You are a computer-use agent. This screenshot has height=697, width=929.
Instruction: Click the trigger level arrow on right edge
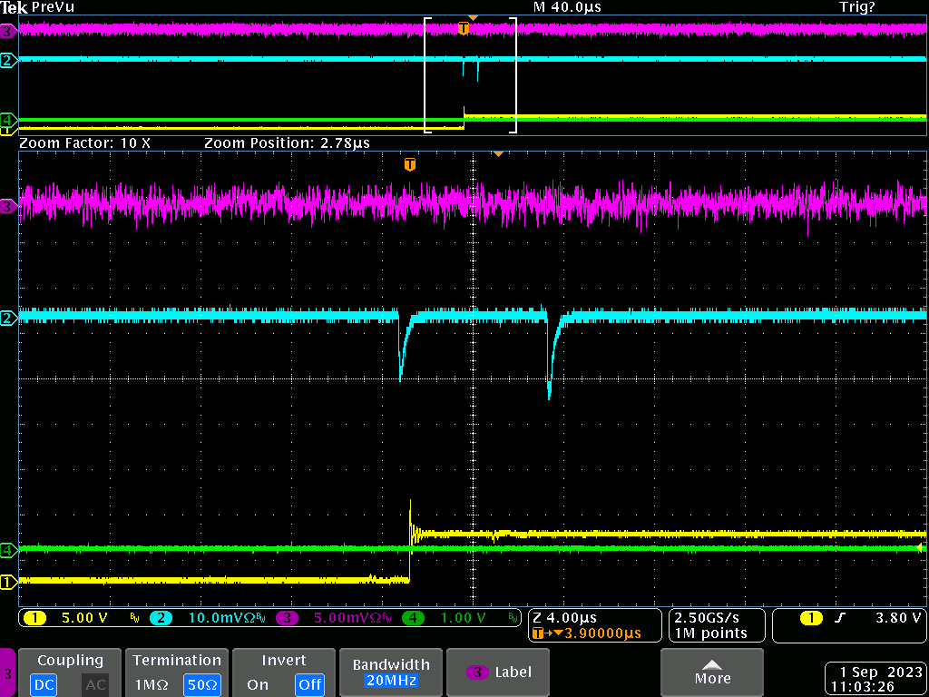pos(920,547)
